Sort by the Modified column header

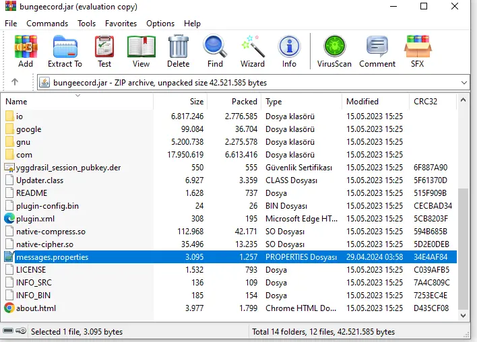pyautogui.click(x=376, y=102)
